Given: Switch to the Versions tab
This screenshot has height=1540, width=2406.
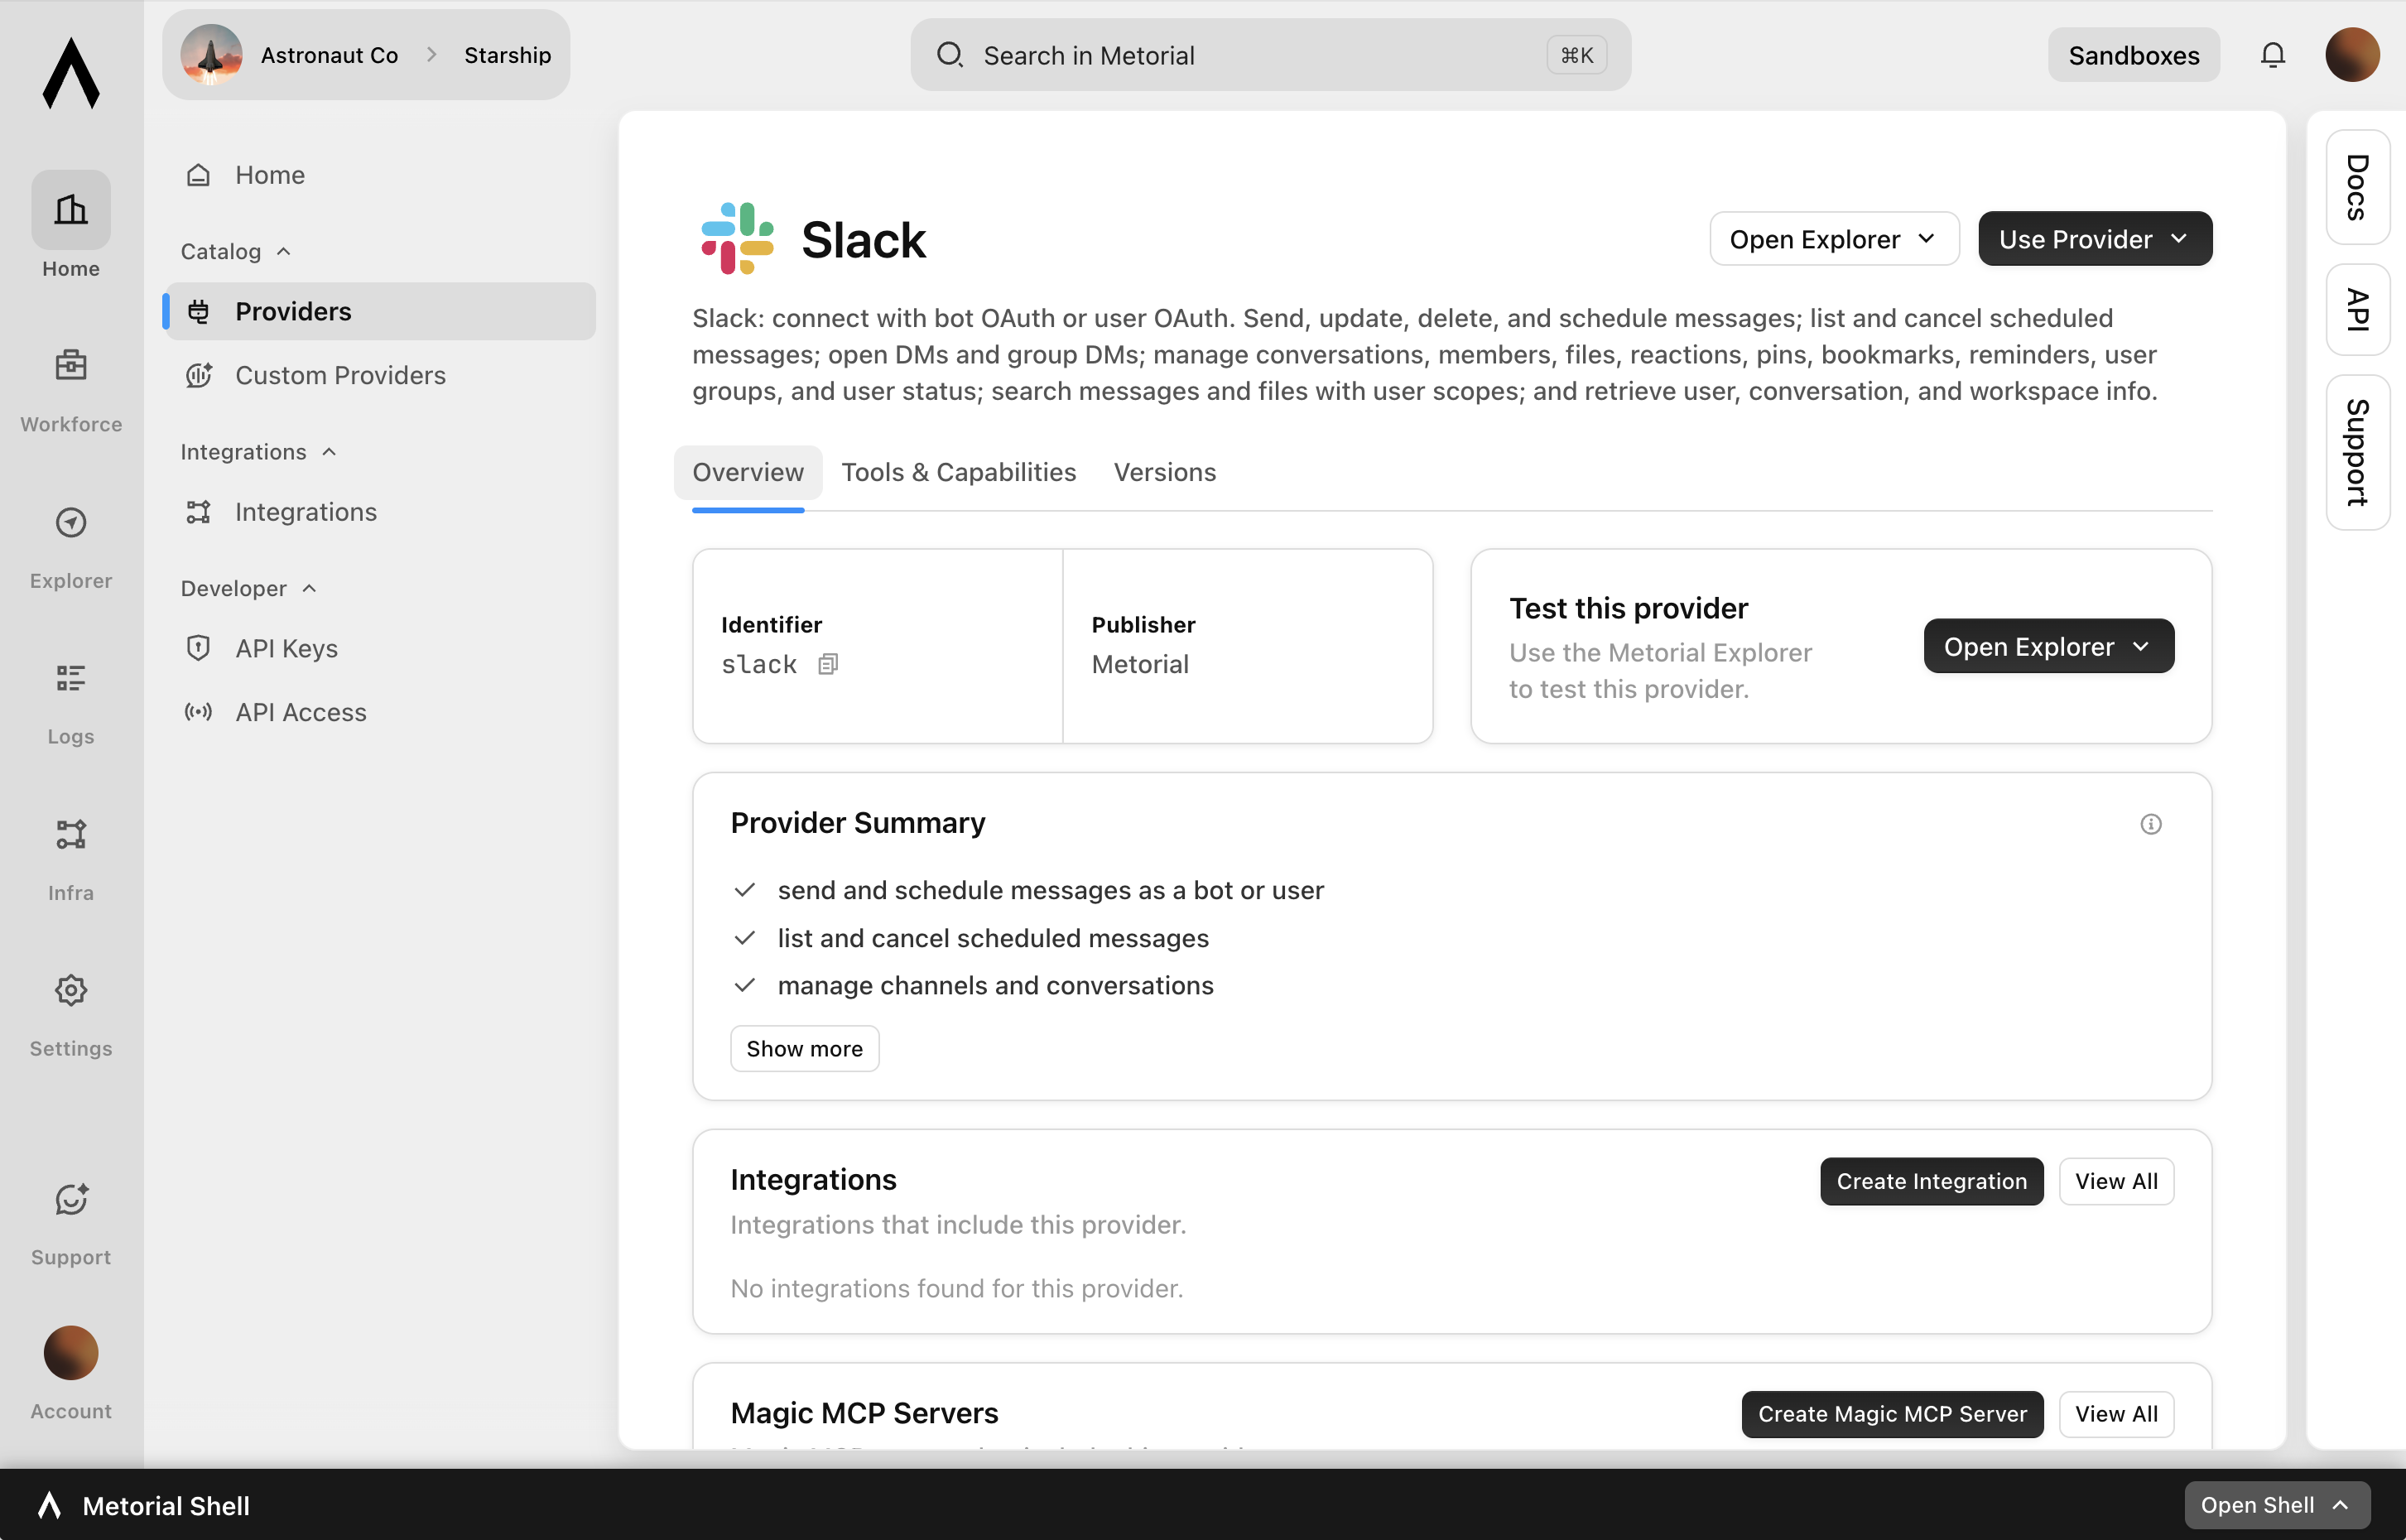Looking at the screenshot, I should point(1164,472).
